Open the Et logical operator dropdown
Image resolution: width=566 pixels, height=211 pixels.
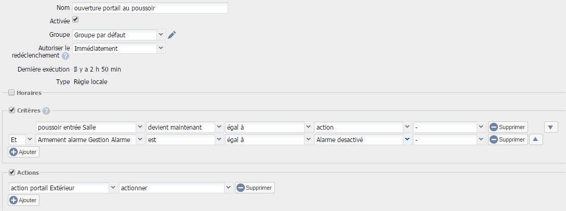pos(21,139)
